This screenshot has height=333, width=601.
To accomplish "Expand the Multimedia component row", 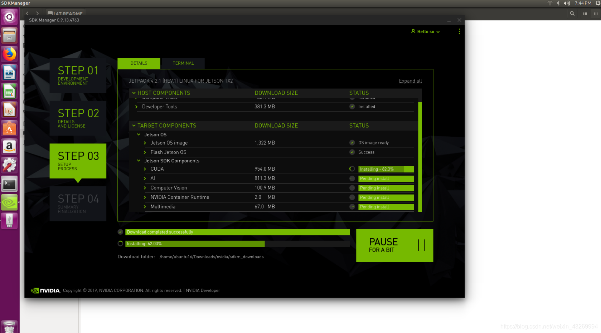I will [x=145, y=207].
